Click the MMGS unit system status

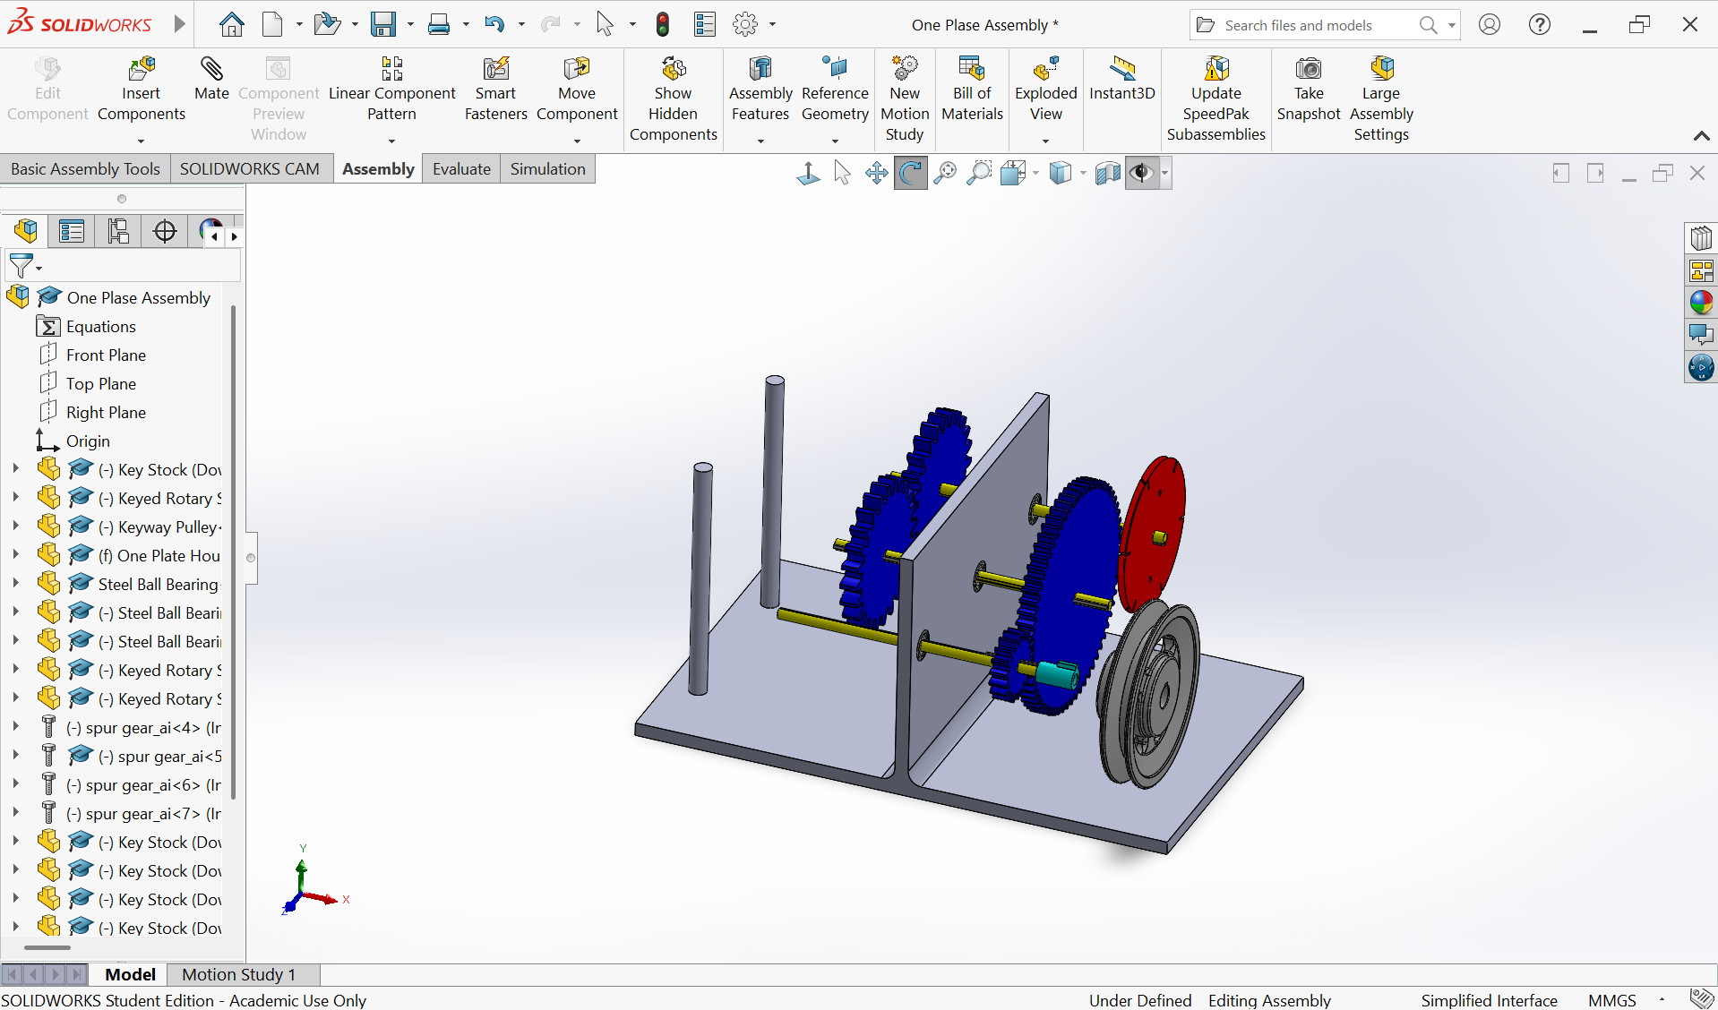(1611, 1000)
